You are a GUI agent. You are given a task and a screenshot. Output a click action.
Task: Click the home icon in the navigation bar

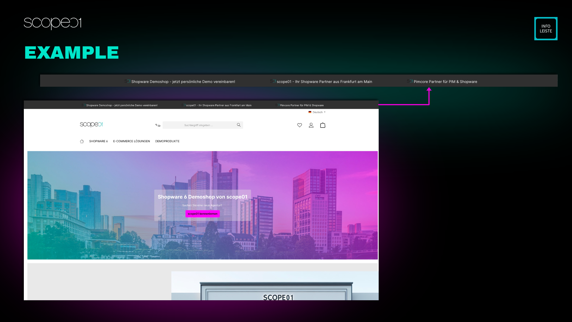click(82, 141)
